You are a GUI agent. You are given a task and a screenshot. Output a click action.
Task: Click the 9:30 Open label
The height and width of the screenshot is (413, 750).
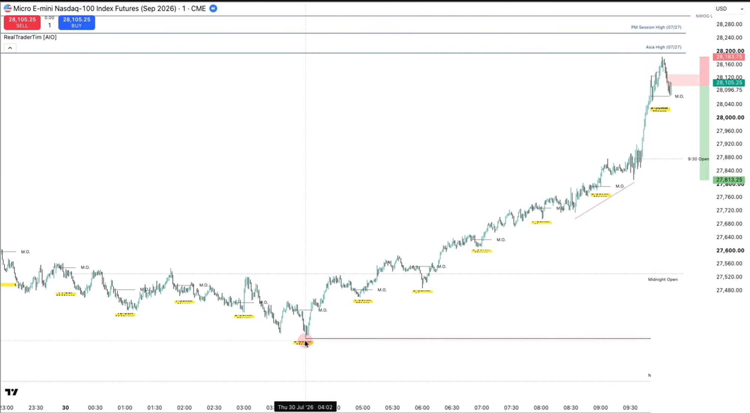[698, 159]
